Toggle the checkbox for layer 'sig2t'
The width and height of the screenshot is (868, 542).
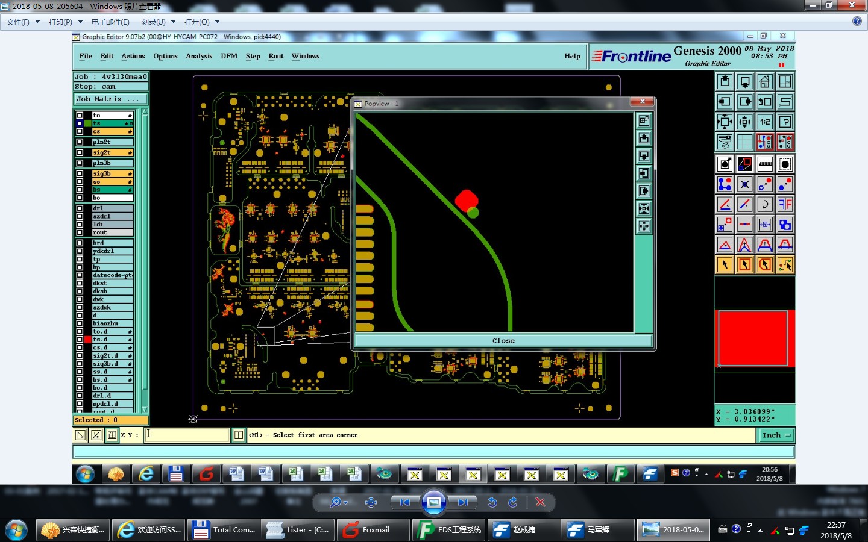coord(80,152)
